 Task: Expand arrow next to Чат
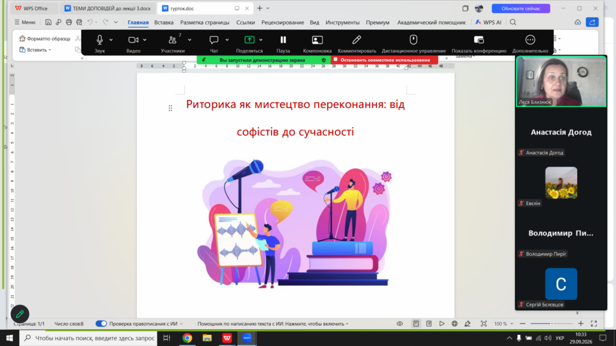click(x=227, y=39)
